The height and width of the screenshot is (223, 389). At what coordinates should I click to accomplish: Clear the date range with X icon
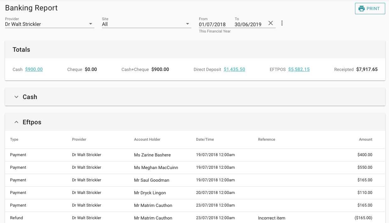tap(271, 23)
